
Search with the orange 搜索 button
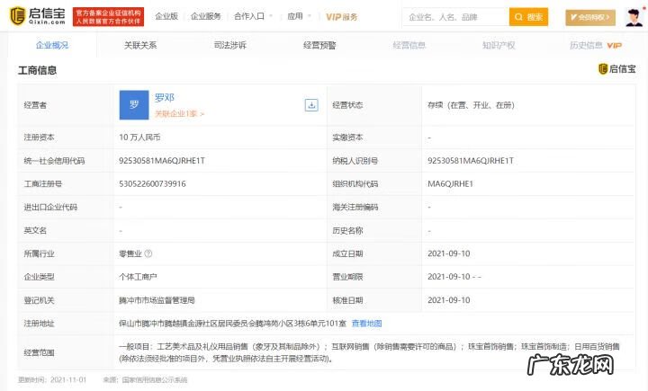tap(528, 17)
